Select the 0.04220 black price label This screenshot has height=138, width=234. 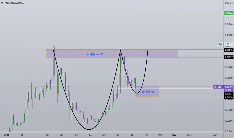229,98
